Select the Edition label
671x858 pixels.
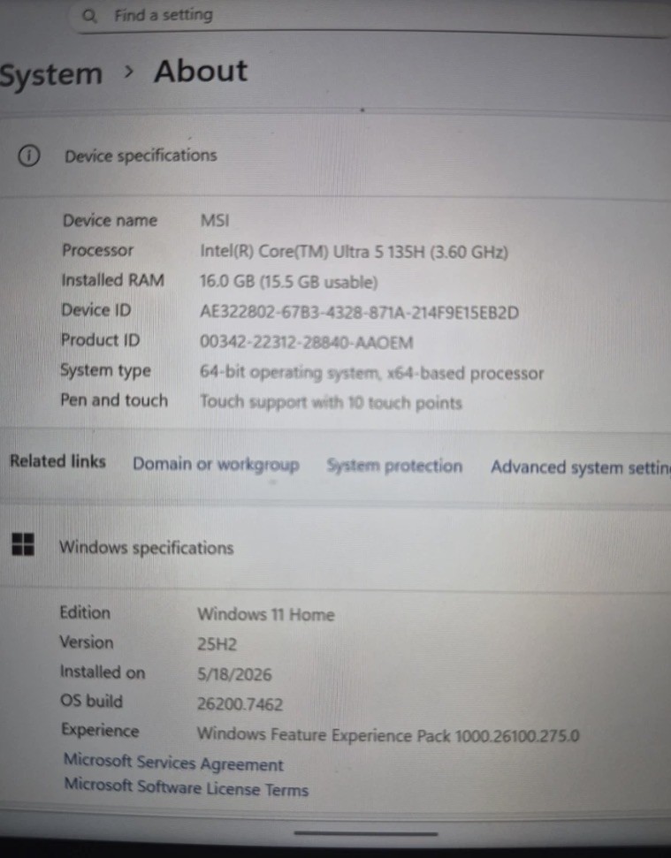85,613
